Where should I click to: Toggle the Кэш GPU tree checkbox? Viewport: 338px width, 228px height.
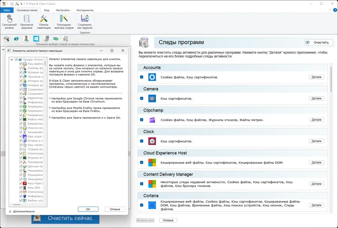21,188
